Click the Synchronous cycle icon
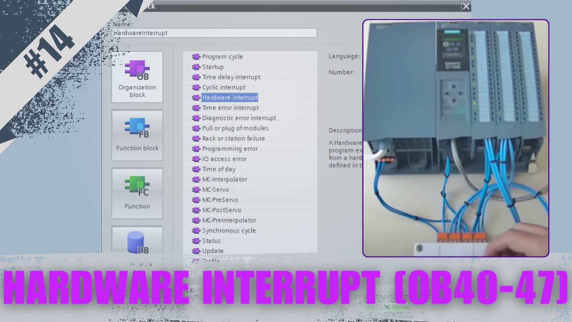 pos(196,231)
